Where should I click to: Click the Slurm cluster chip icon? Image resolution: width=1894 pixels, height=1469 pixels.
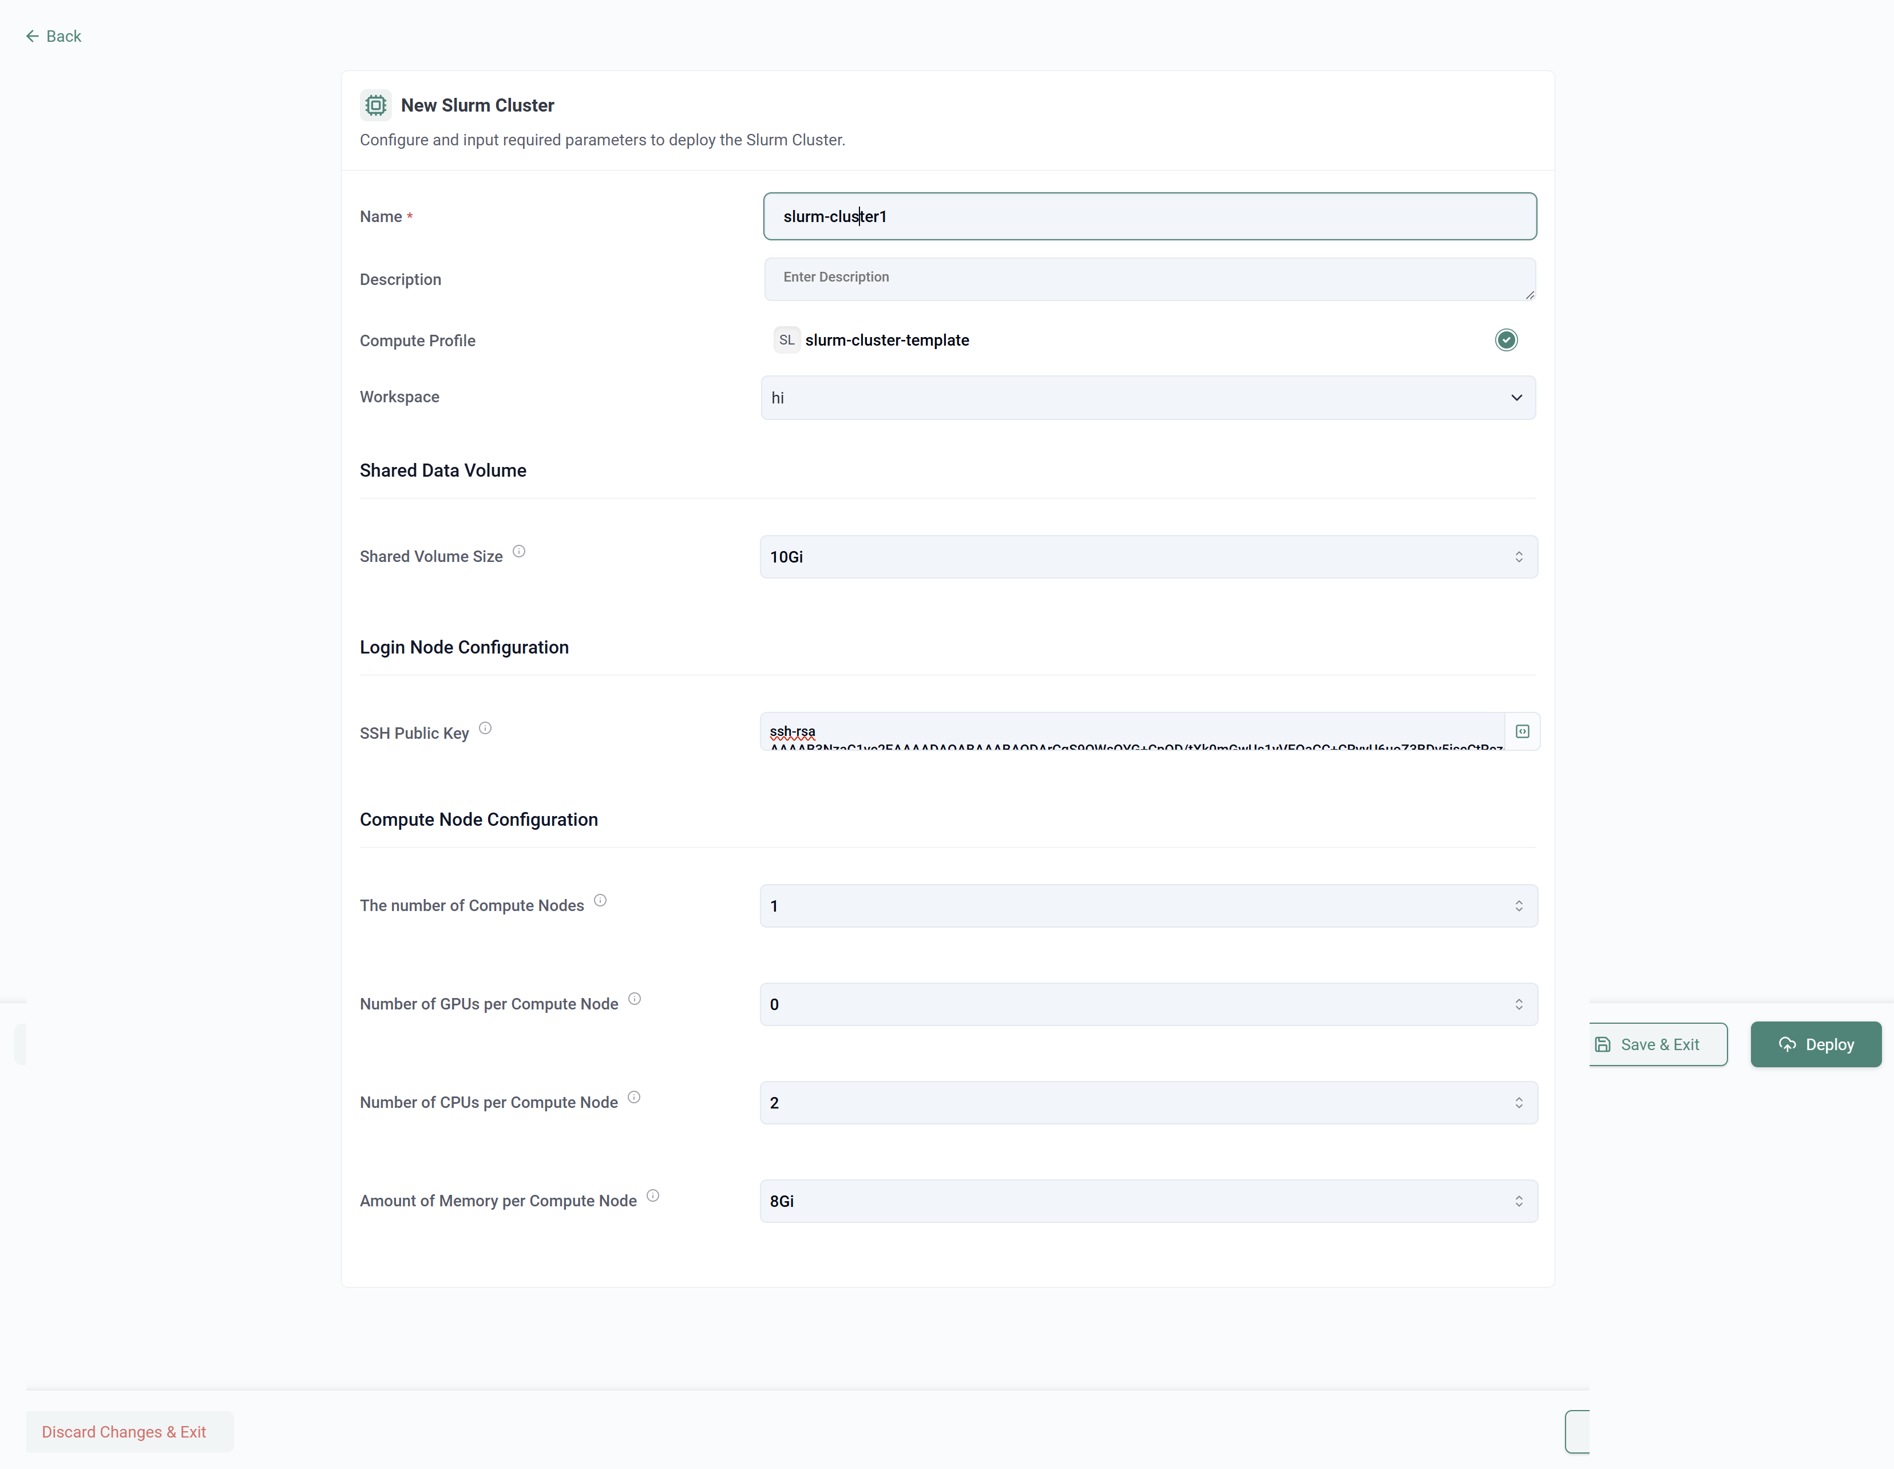(x=375, y=105)
